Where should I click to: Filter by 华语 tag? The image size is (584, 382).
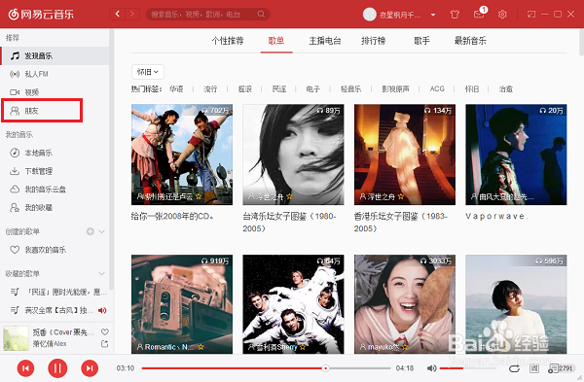176,88
